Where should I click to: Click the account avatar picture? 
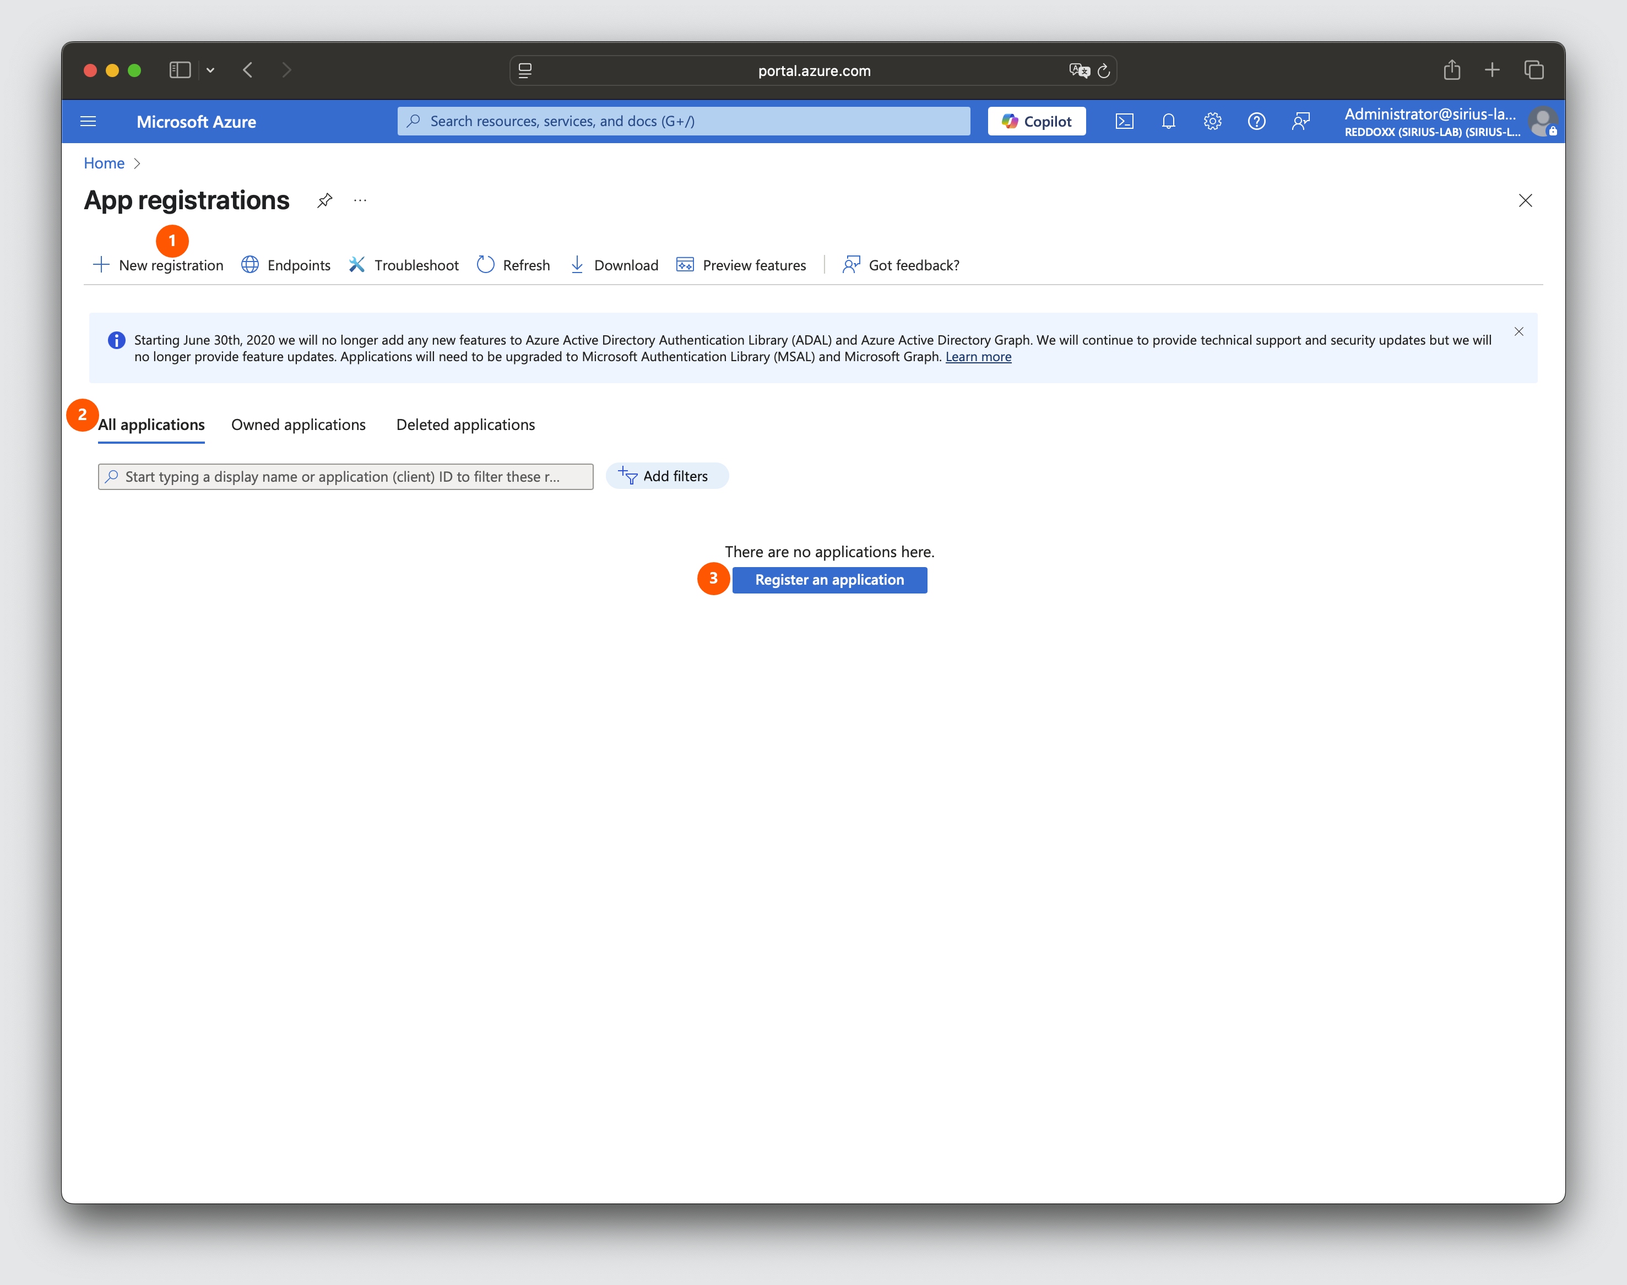coord(1542,121)
